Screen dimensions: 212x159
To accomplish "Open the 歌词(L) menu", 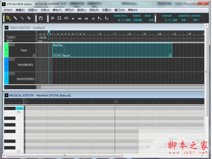I will pos(82,10).
